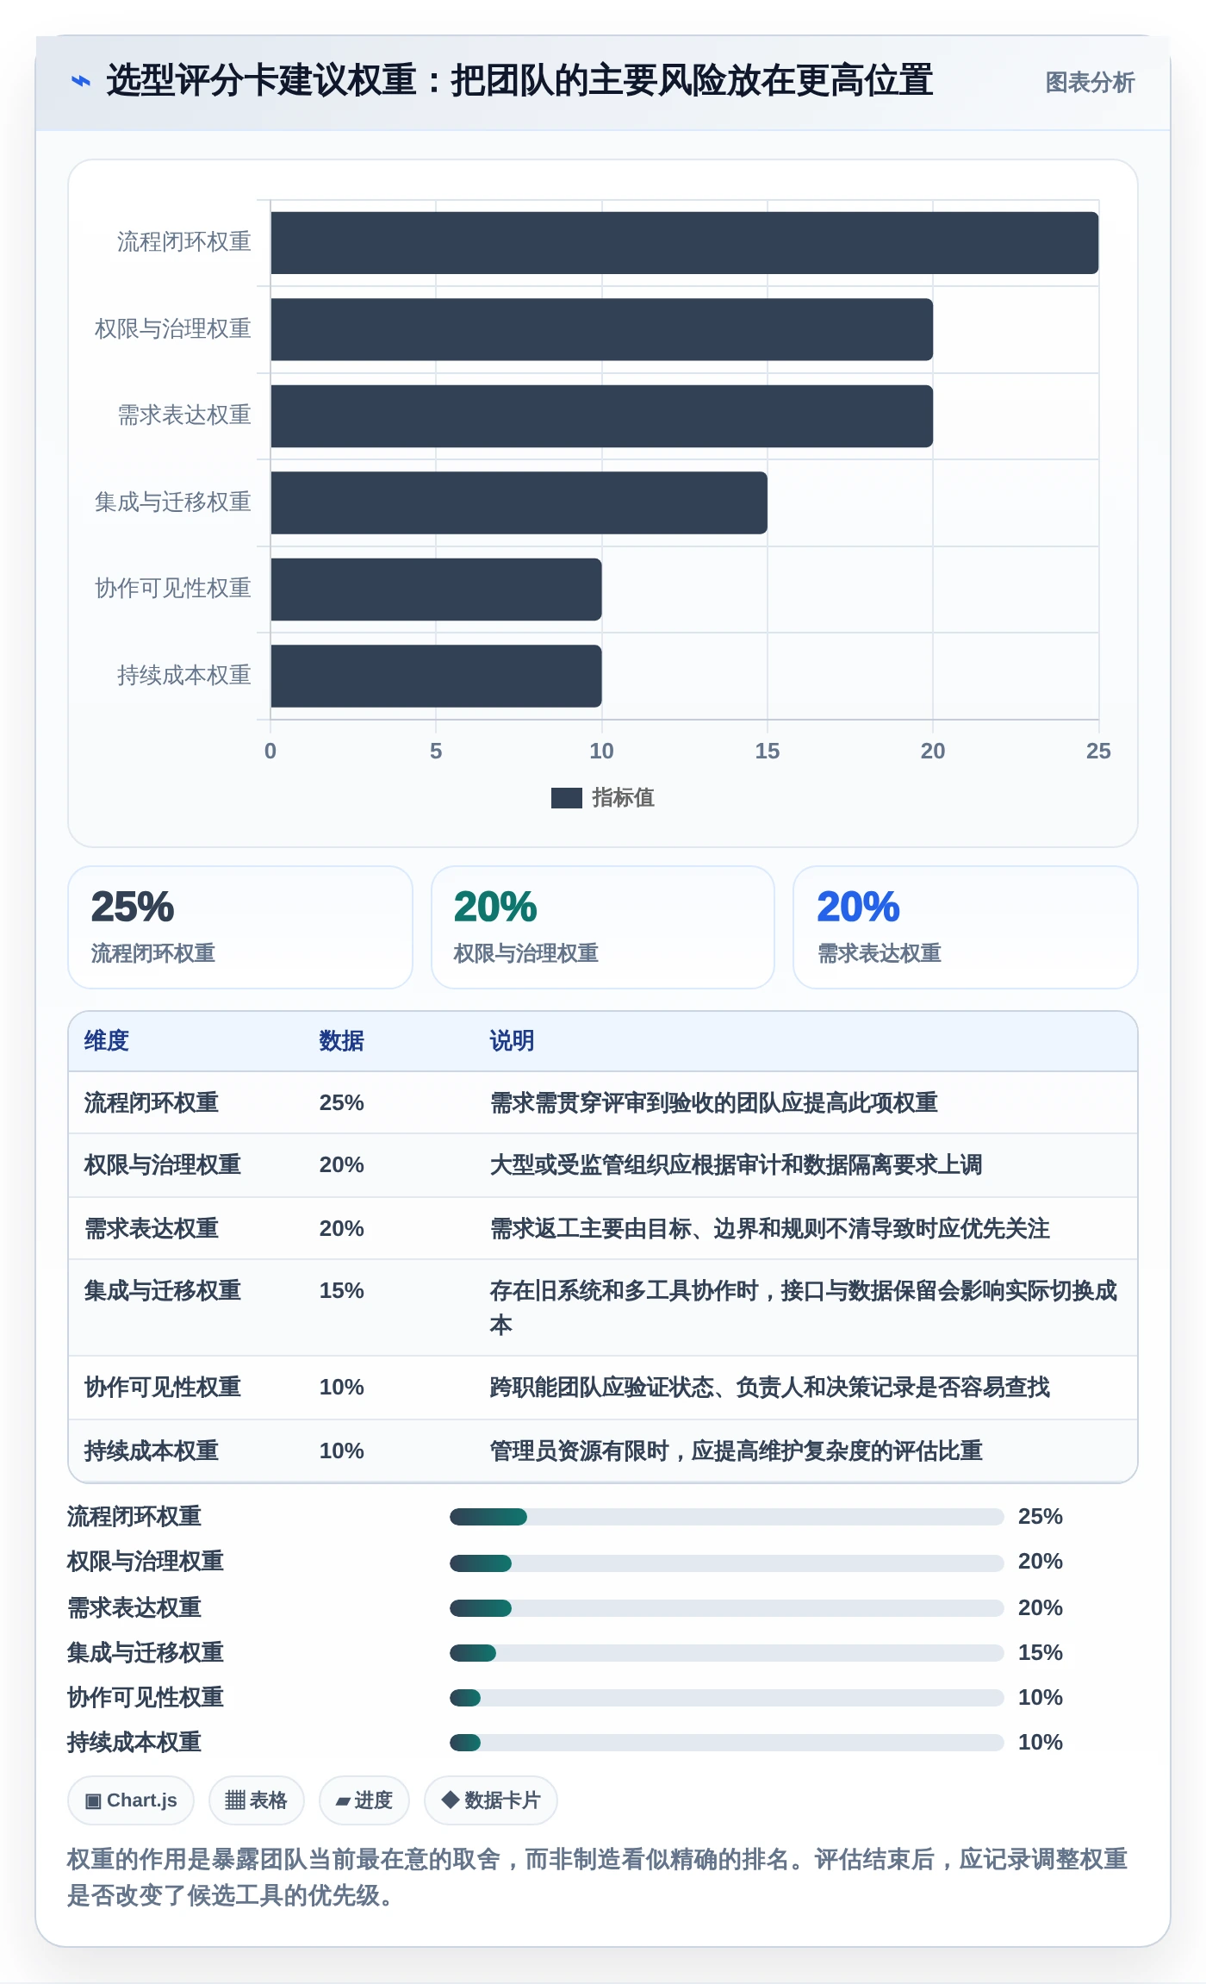Click the 集成与迁移权重 progress bar
Screen dimensions: 1206x1984
[726, 1653]
